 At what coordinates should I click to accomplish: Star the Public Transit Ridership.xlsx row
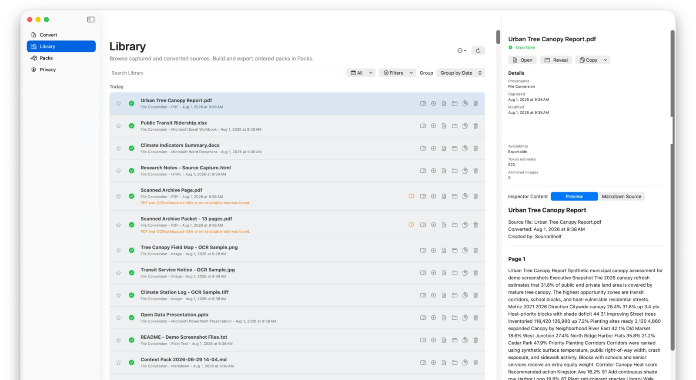pyautogui.click(x=118, y=126)
